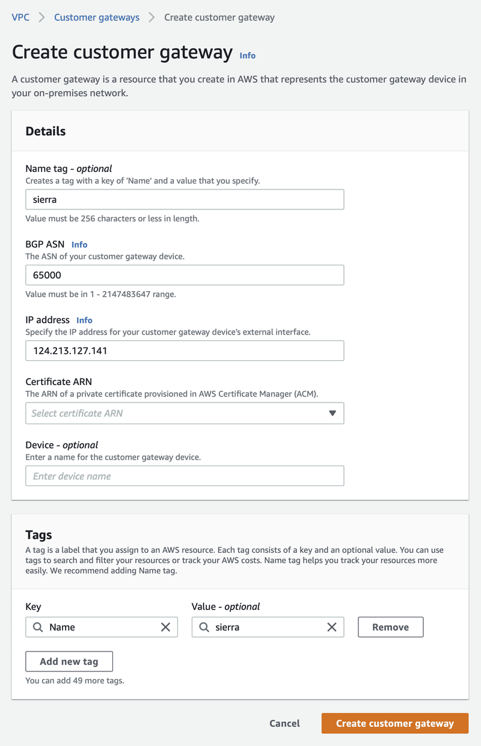Viewport: 481px width, 746px height.
Task: Open the BGP ASN Info link
Action: pyautogui.click(x=79, y=244)
